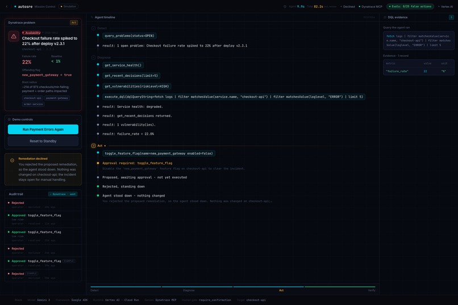The width and height of the screenshot is (458, 305).
Task: Click 'Gemini 3' model in footer bar
Action: pos(44,300)
